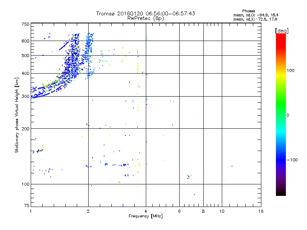Viewport: 307px width, 230px height.
Task: Click the x-axis tick label '10'
Action: pyautogui.click(x=222, y=211)
